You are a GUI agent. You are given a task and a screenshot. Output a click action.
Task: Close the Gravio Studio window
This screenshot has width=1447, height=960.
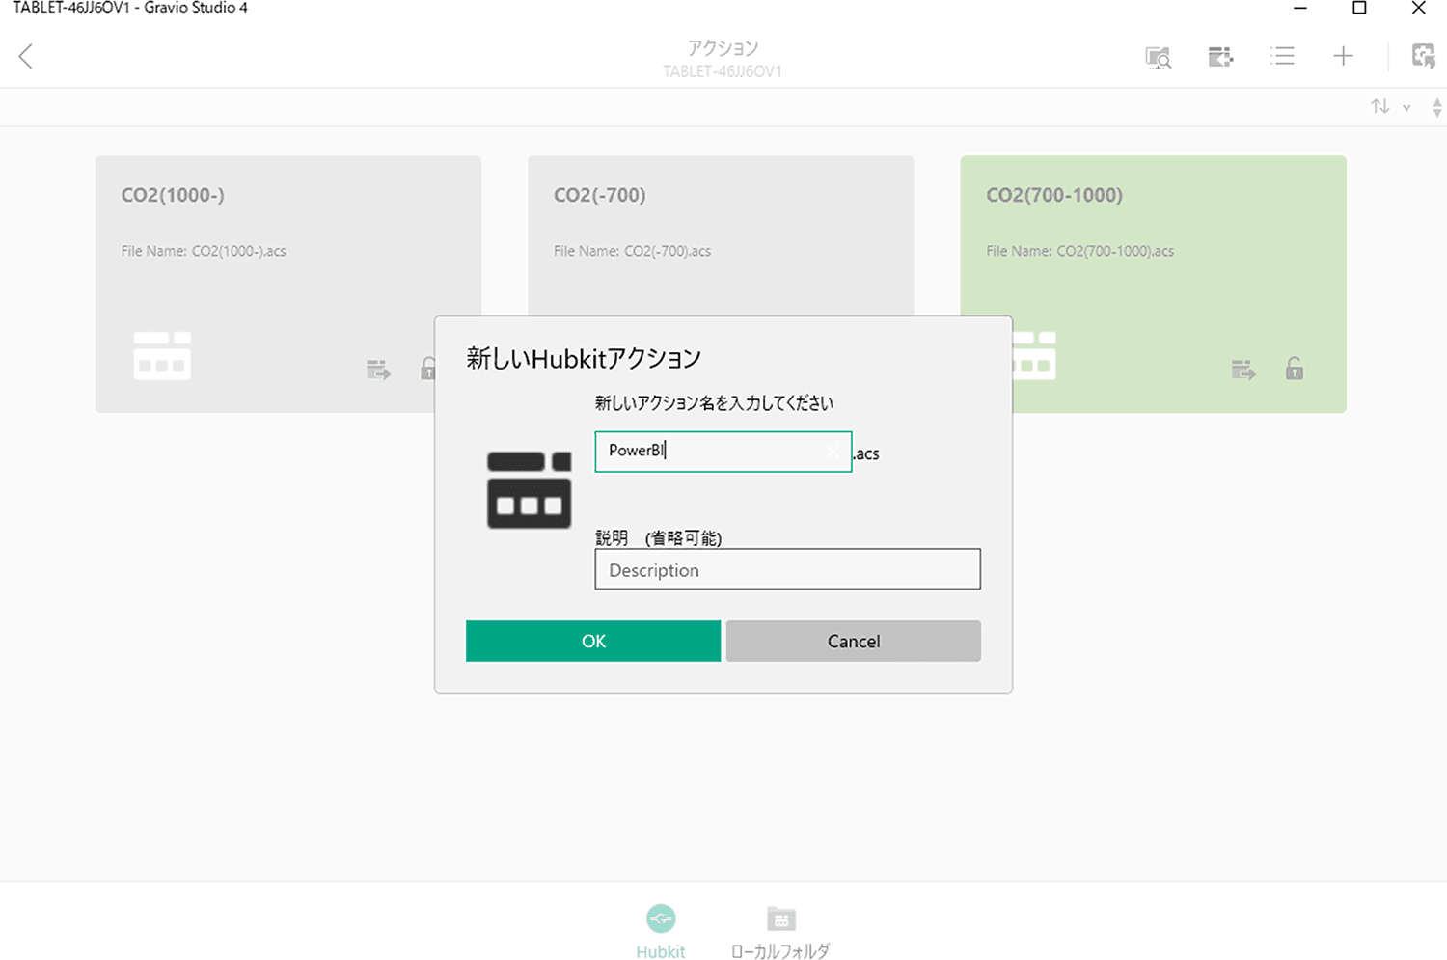tap(1418, 9)
